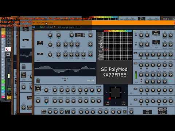Open the Mix Moog filter type selector

tap(156, 33)
